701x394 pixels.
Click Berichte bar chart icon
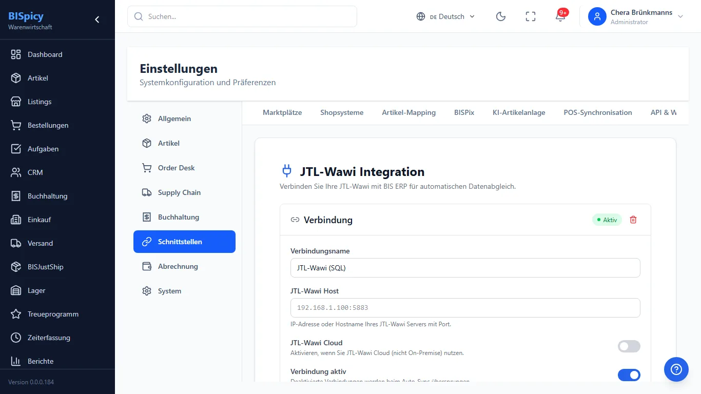pos(16,361)
